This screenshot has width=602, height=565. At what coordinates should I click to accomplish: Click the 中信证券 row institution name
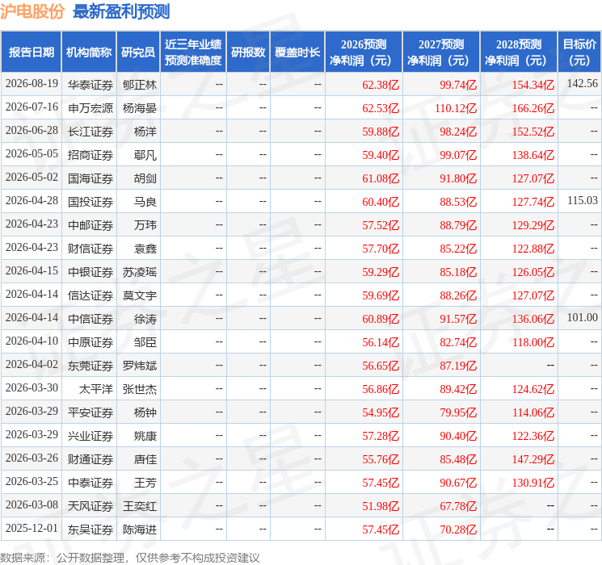click(x=91, y=319)
